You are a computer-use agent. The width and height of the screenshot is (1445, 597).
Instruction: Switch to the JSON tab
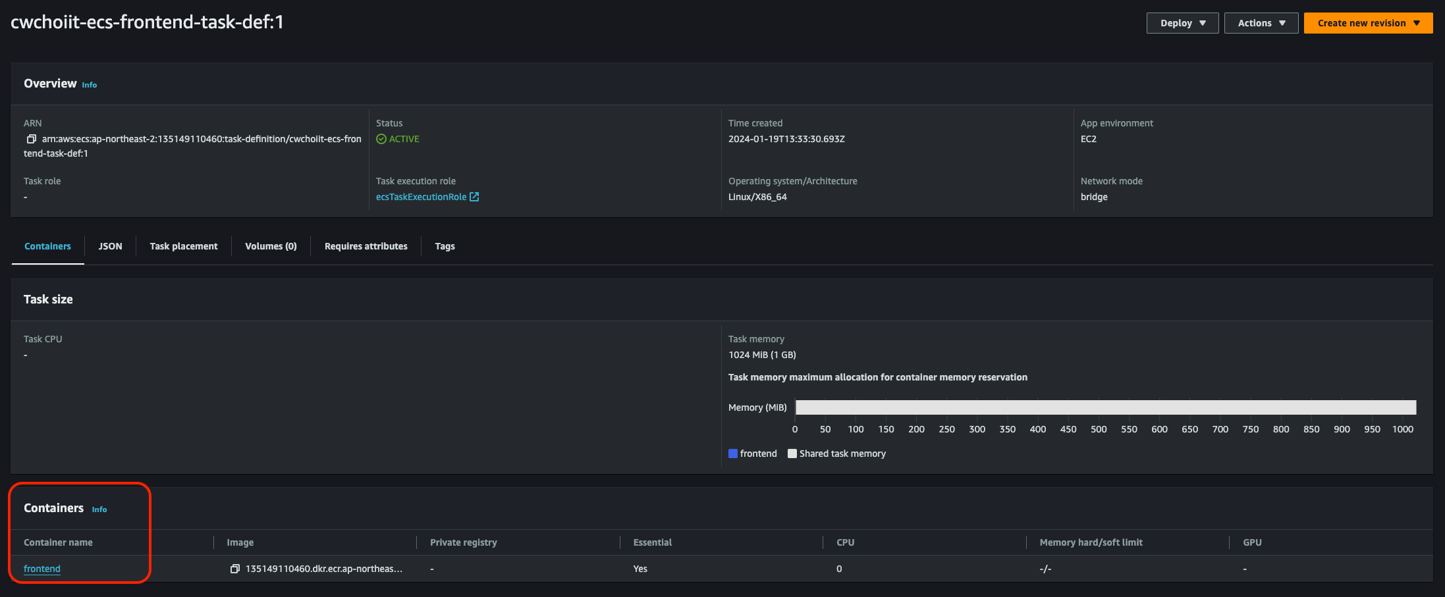click(x=110, y=246)
